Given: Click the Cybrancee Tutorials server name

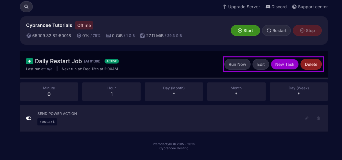Looking at the screenshot, I should (x=49, y=25).
